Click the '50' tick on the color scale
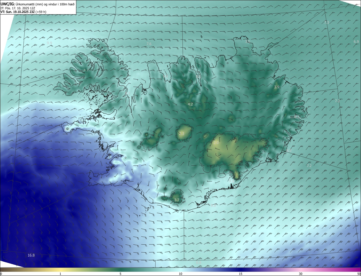The image size is (361, 276). pyautogui.click(x=359, y=274)
